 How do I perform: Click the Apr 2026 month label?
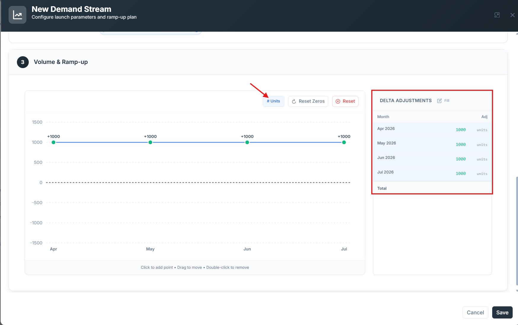[386, 128]
